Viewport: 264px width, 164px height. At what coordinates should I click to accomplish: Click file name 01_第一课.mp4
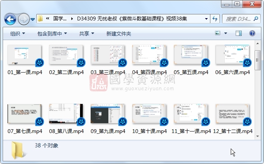point(25,73)
